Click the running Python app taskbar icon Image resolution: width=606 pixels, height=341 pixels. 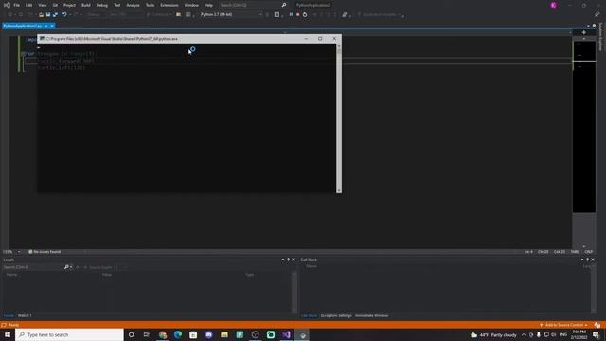pyautogui.click(x=302, y=334)
